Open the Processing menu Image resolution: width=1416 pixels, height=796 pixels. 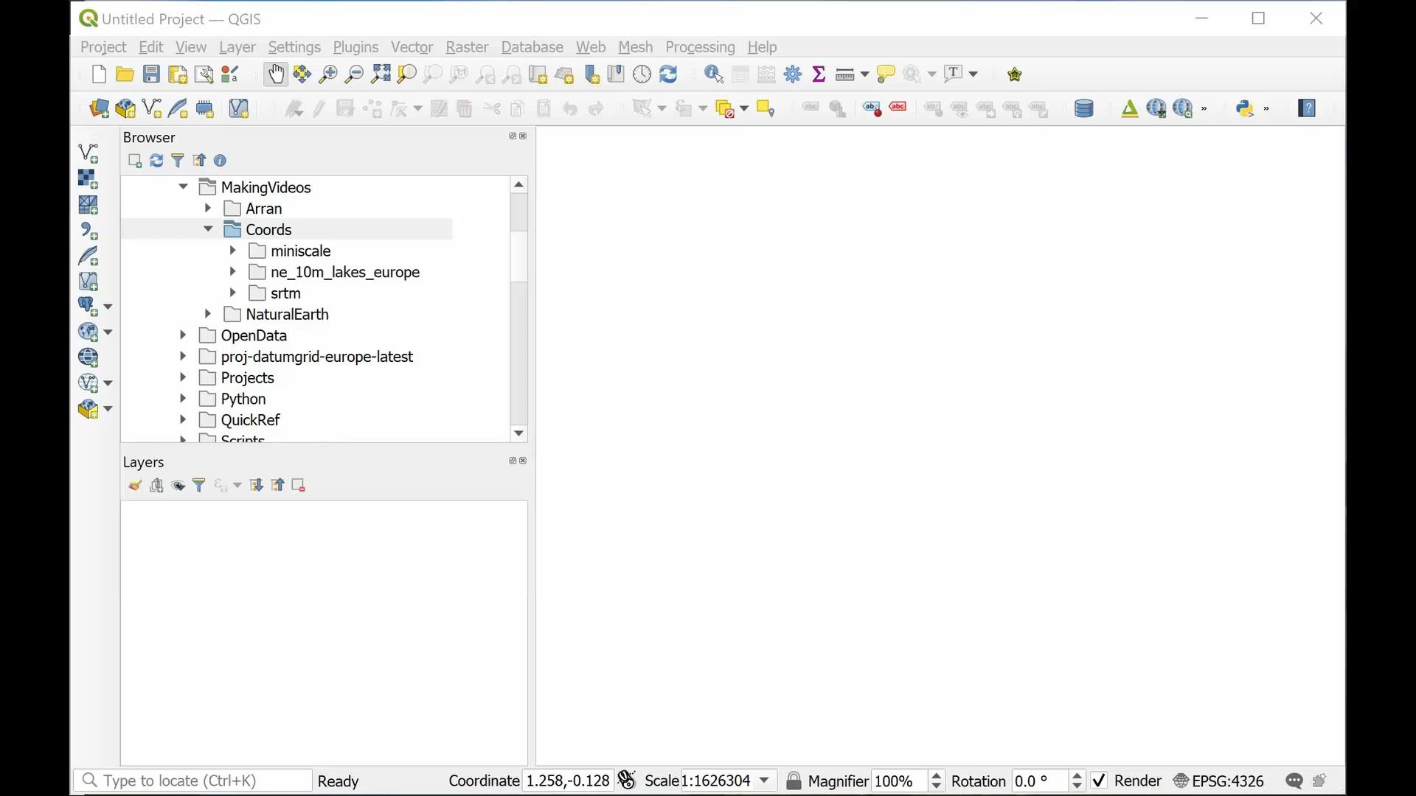click(700, 46)
